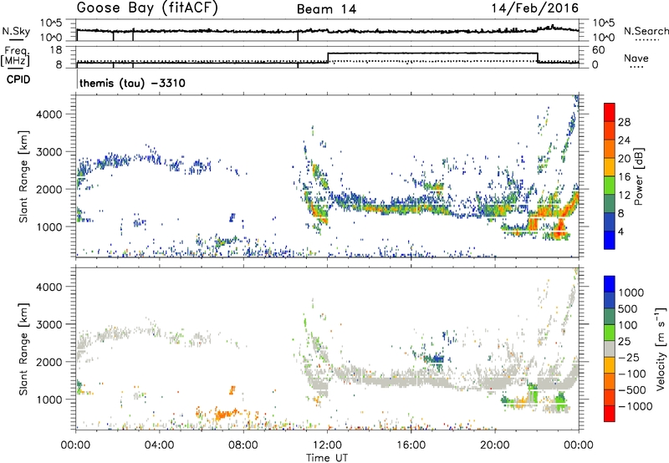Image resolution: width=669 pixels, height=463 pixels.
Task: Click '1000' tick on velocity panel
Action: pos(49,399)
